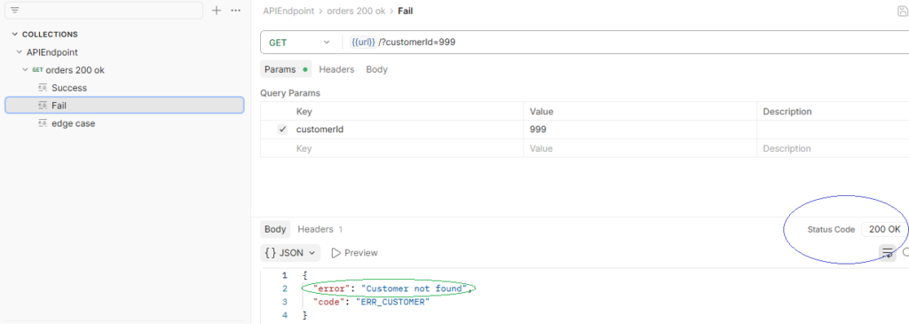This screenshot has width=909, height=324.
Task: Click the "ERR_CUSTOMER" response value
Action: point(392,302)
